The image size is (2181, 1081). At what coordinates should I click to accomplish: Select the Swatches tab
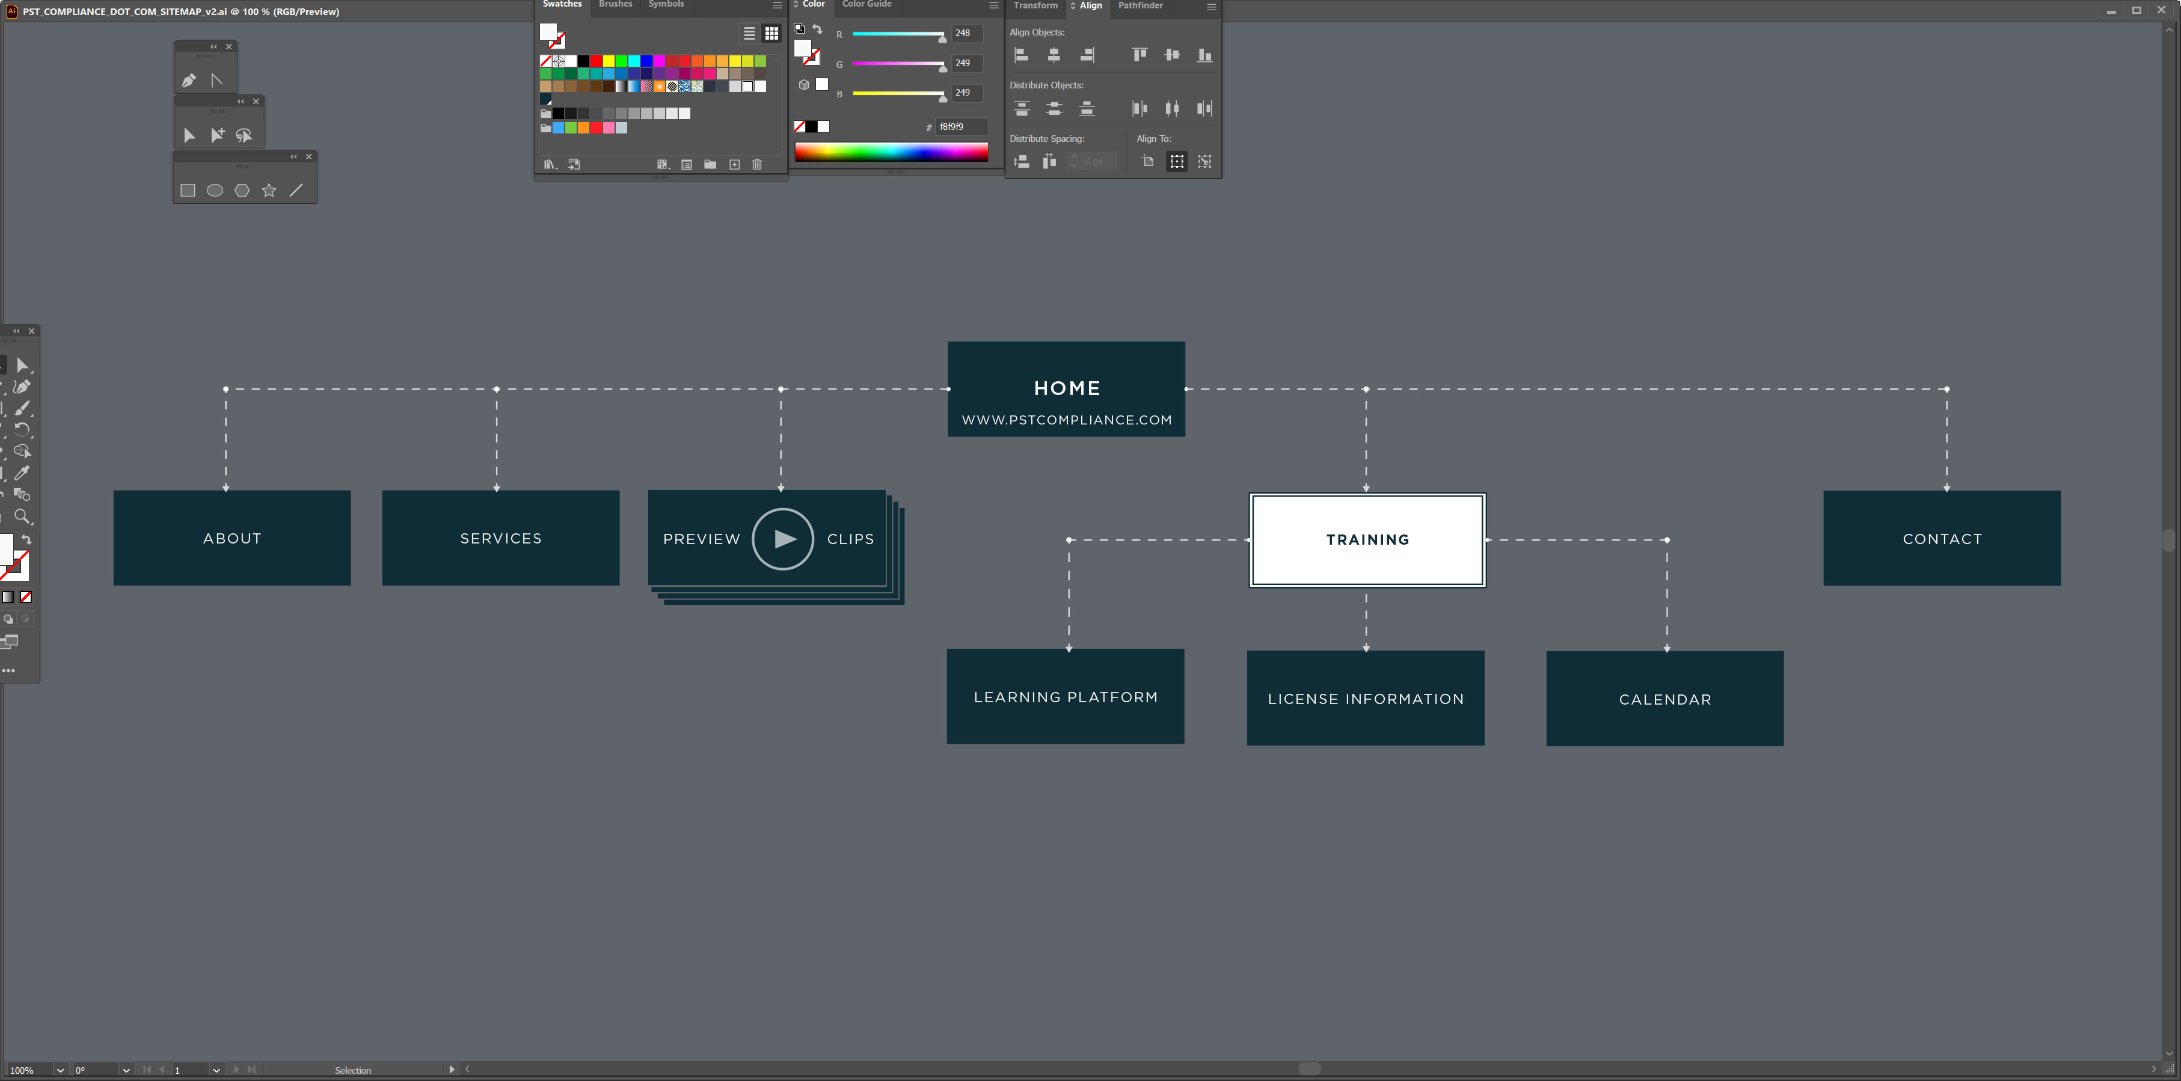[x=562, y=4]
